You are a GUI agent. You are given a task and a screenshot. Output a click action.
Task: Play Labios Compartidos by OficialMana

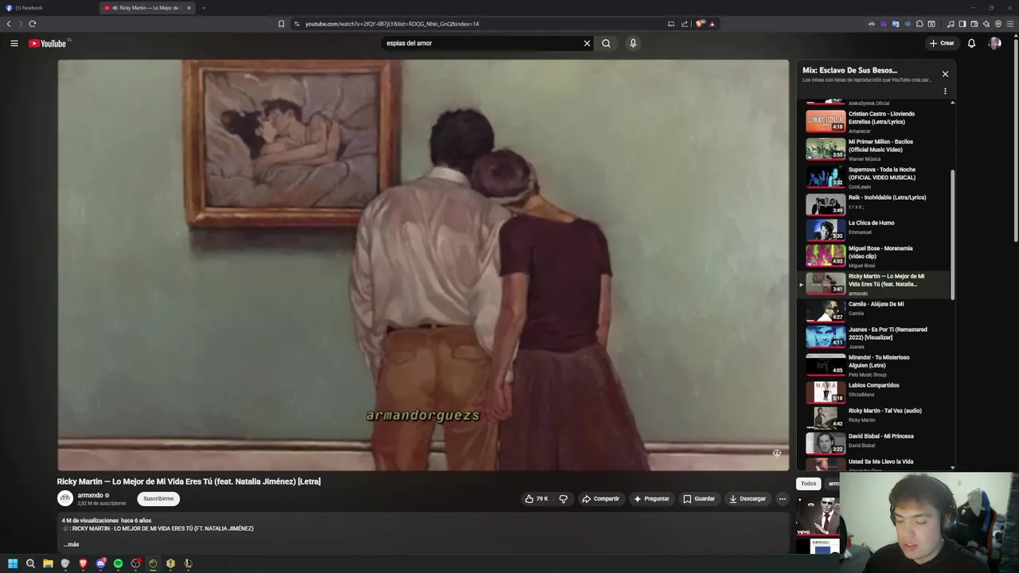coord(873,391)
